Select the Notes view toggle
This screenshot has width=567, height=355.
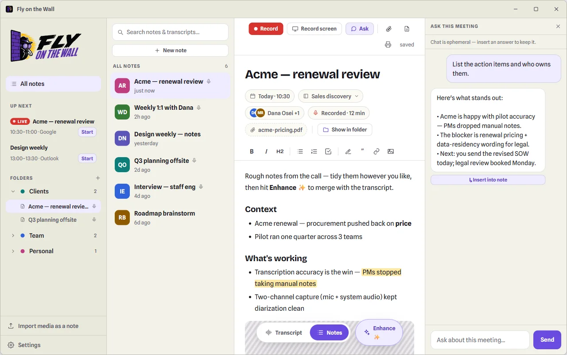[x=329, y=332]
